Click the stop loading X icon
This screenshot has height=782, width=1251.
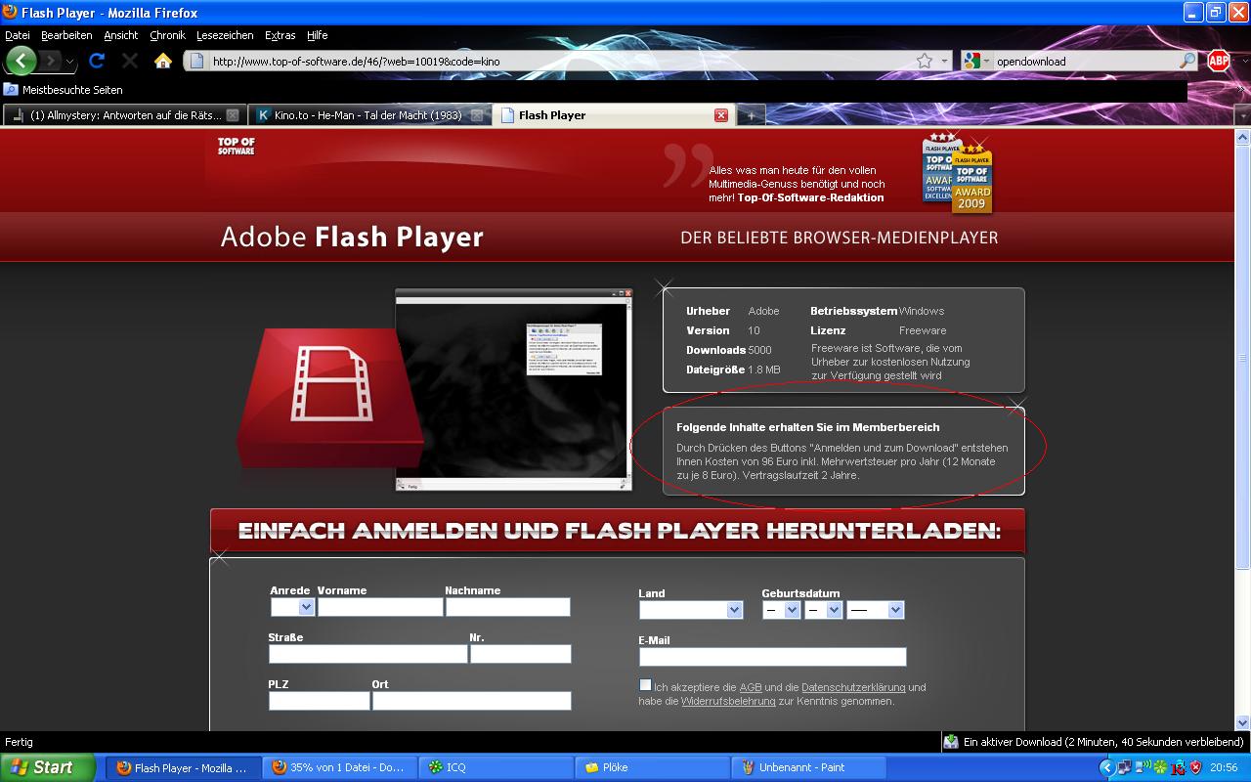(x=130, y=61)
